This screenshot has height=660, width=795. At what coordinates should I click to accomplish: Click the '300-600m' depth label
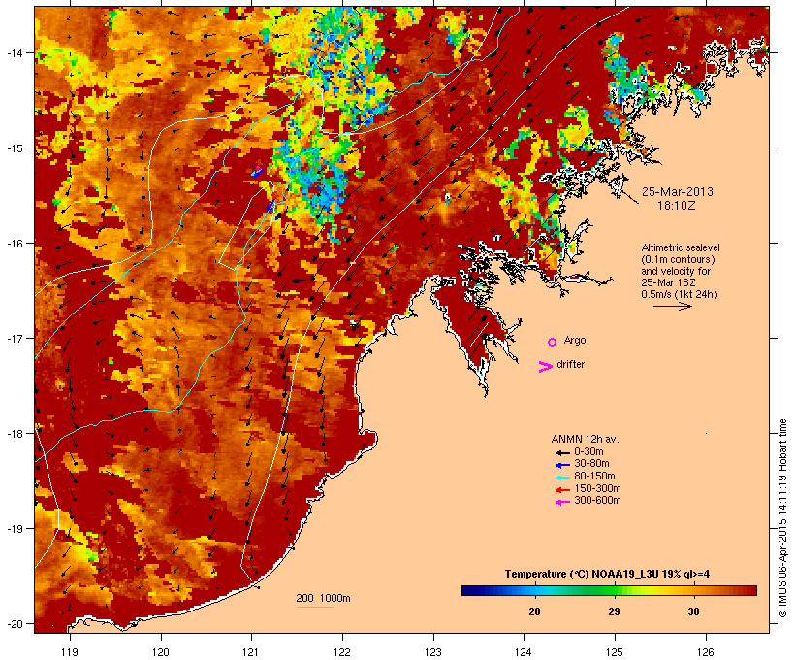[x=598, y=501]
